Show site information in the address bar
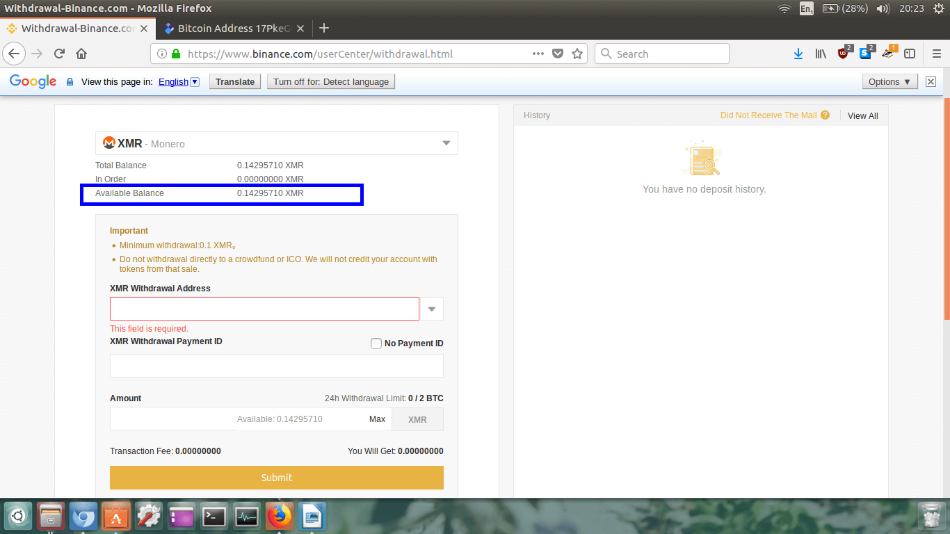 pyautogui.click(x=161, y=54)
